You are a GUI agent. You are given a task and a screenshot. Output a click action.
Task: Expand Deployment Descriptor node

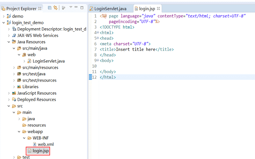pyautogui.click(x=9, y=29)
